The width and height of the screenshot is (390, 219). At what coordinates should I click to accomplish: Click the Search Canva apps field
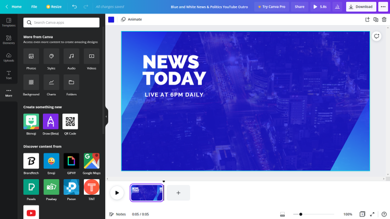coord(62,23)
